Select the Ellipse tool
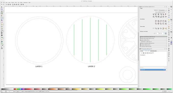 point(2,22)
